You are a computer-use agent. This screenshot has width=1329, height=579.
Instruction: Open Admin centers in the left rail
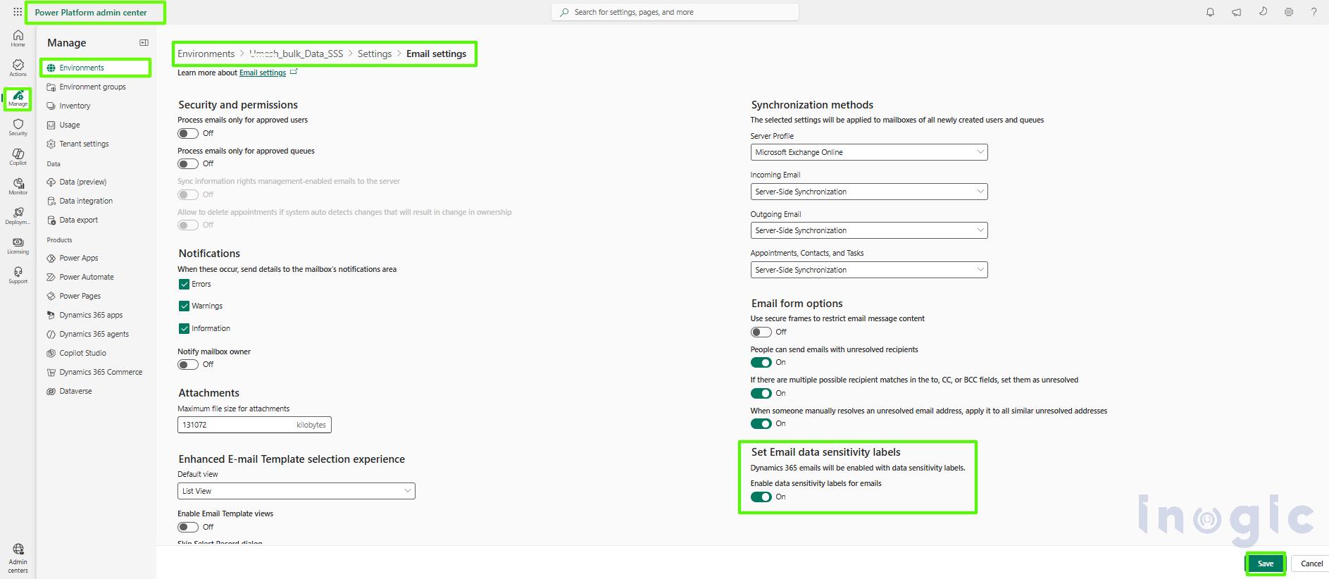click(x=18, y=558)
